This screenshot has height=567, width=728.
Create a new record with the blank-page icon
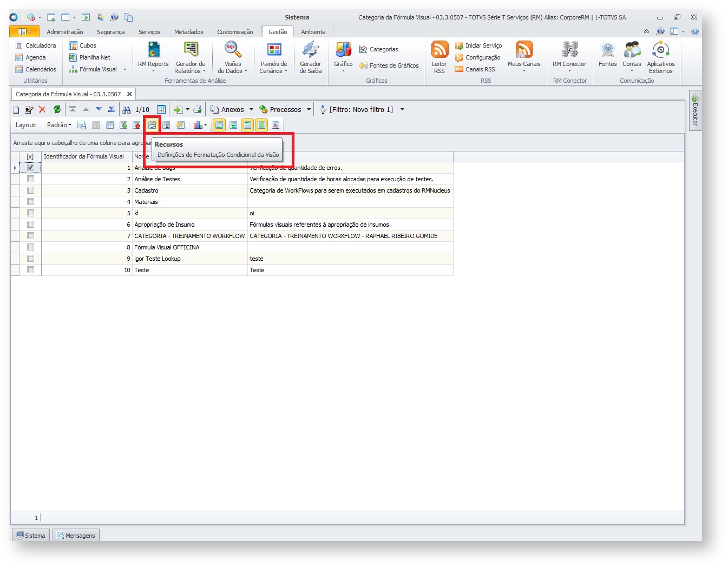point(16,110)
